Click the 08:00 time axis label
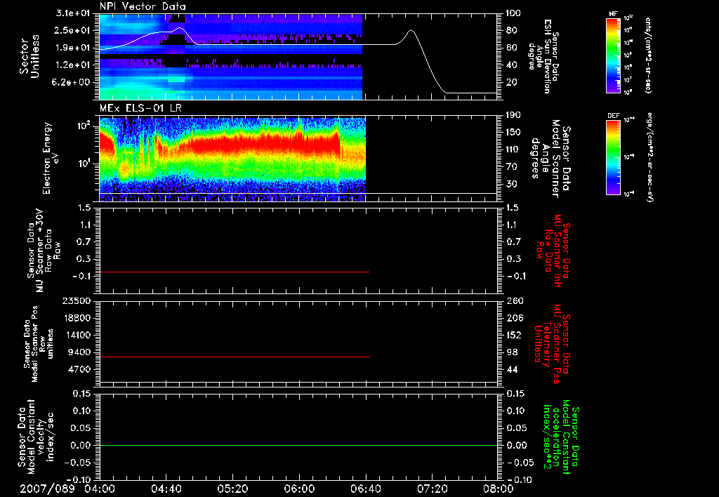Screen dimensions: 719x497 pyautogui.click(x=499, y=489)
